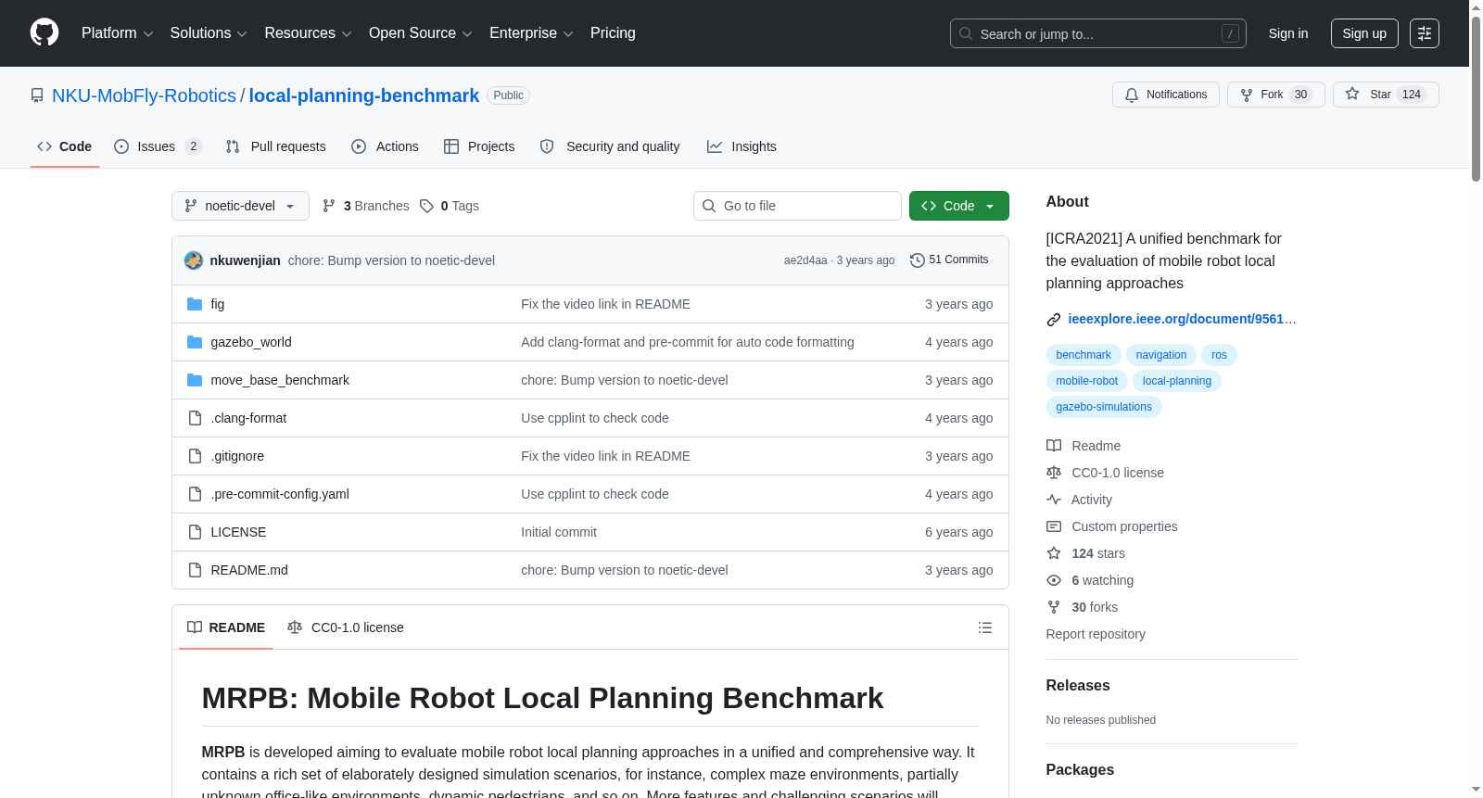The image size is (1483, 798).
Task: Open the navigation topic tag
Action: click(x=1161, y=355)
